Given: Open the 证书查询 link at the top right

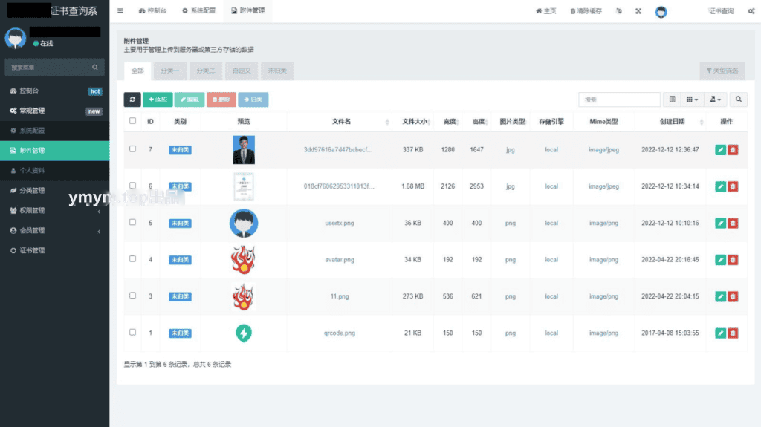Looking at the screenshot, I should click(721, 11).
